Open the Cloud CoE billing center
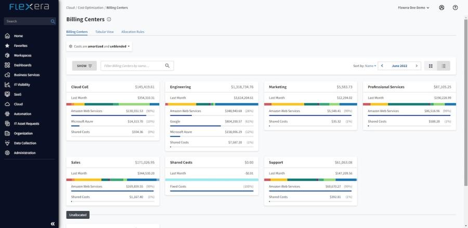The image size is (468, 228). click(x=80, y=87)
